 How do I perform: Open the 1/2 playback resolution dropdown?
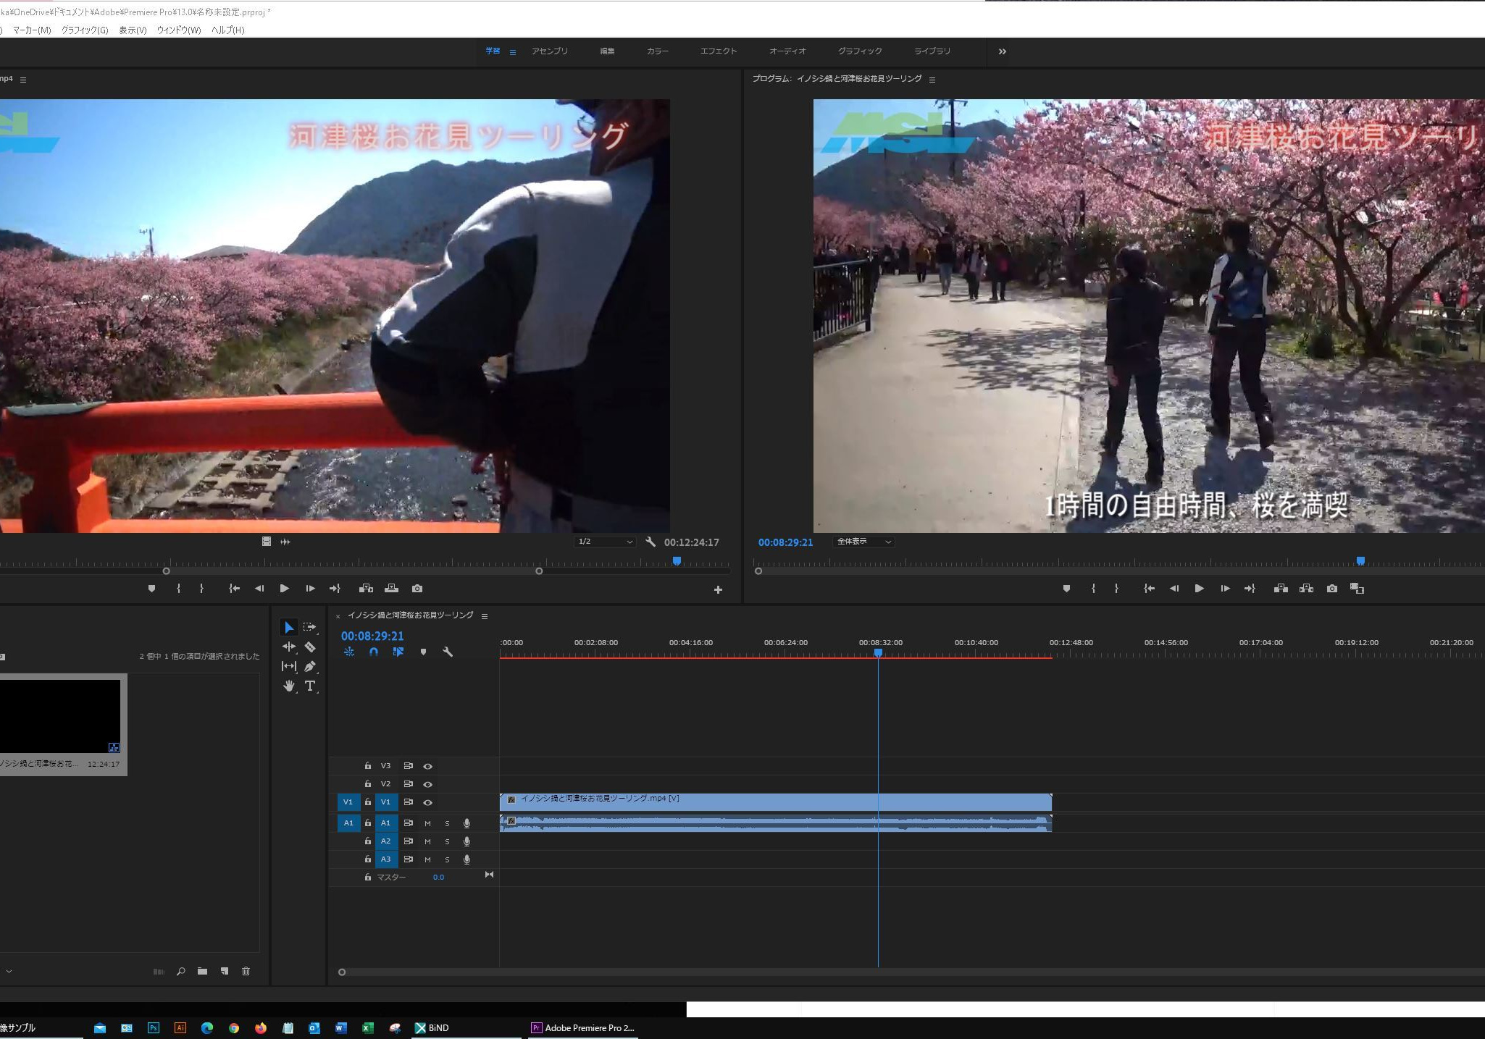click(x=605, y=542)
